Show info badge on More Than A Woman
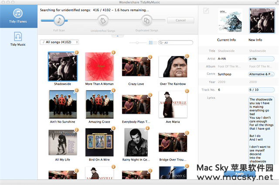This screenshot has height=185, width=279. pyautogui.click(x=113, y=52)
